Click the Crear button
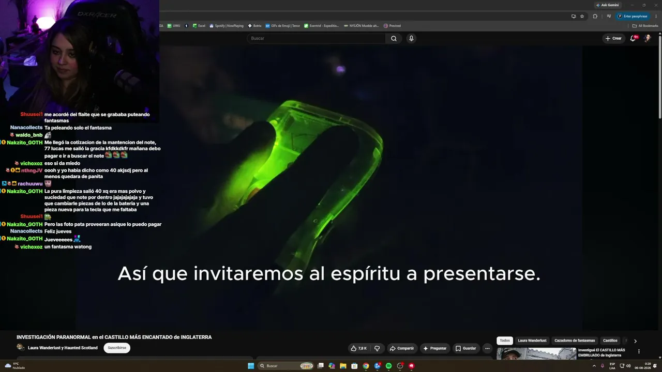Viewport: 662px width, 372px height. [x=613, y=38]
